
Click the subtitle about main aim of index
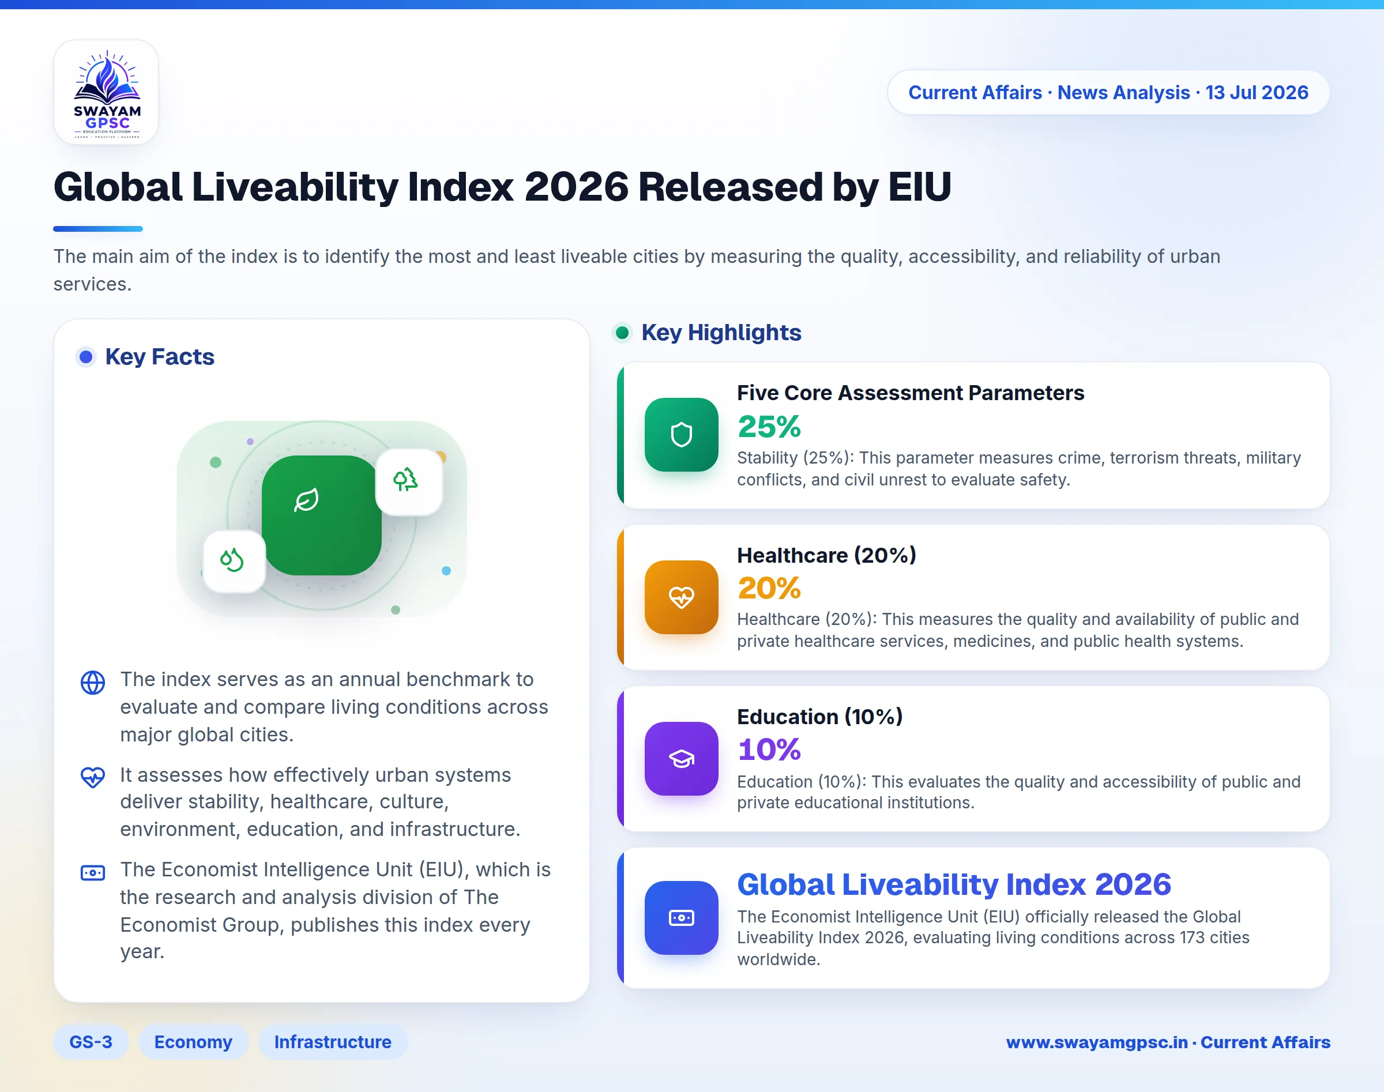[x=637, y=270]
